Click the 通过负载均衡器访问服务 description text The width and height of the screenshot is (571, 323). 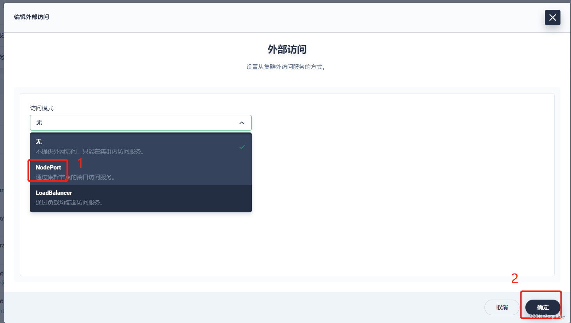click(69, 203)
